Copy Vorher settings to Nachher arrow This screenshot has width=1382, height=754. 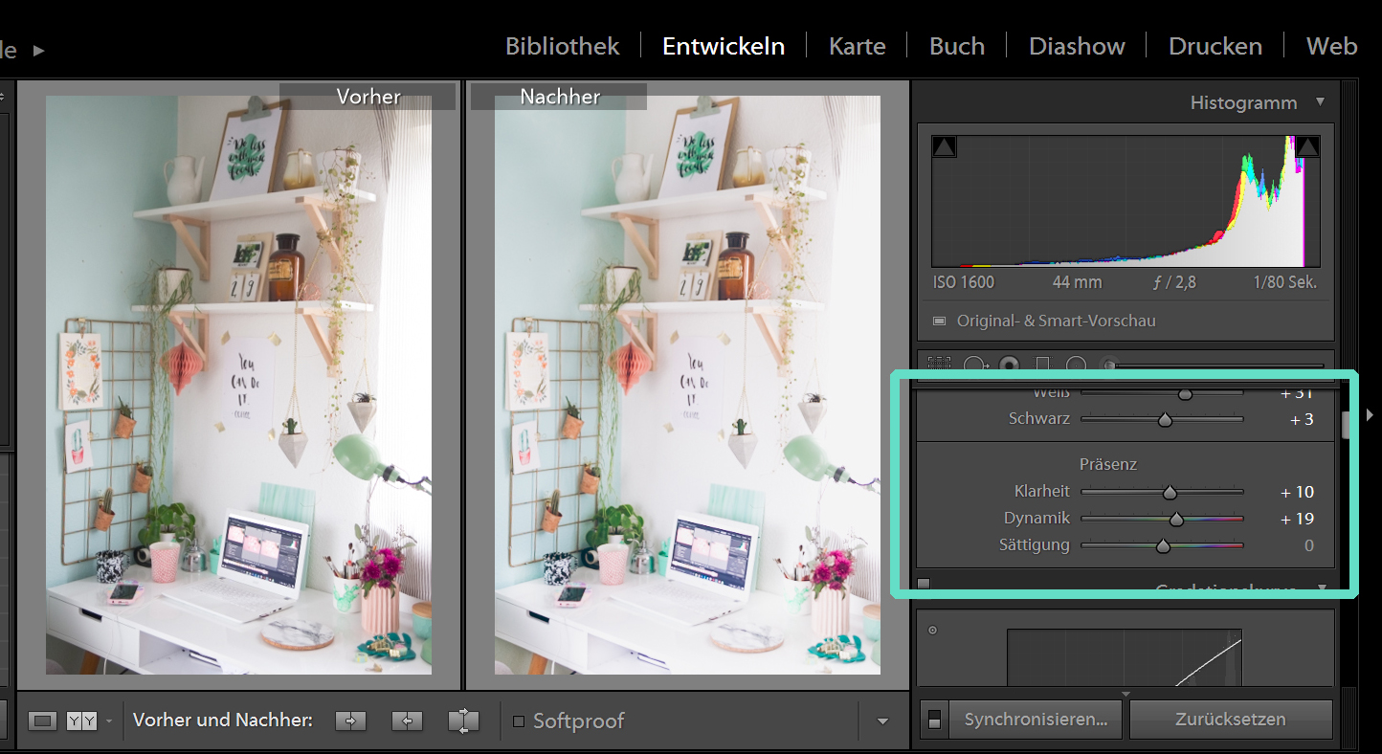coord(350,721)
